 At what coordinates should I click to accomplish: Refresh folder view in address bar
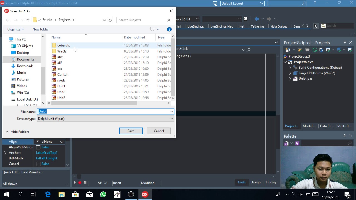110,20
